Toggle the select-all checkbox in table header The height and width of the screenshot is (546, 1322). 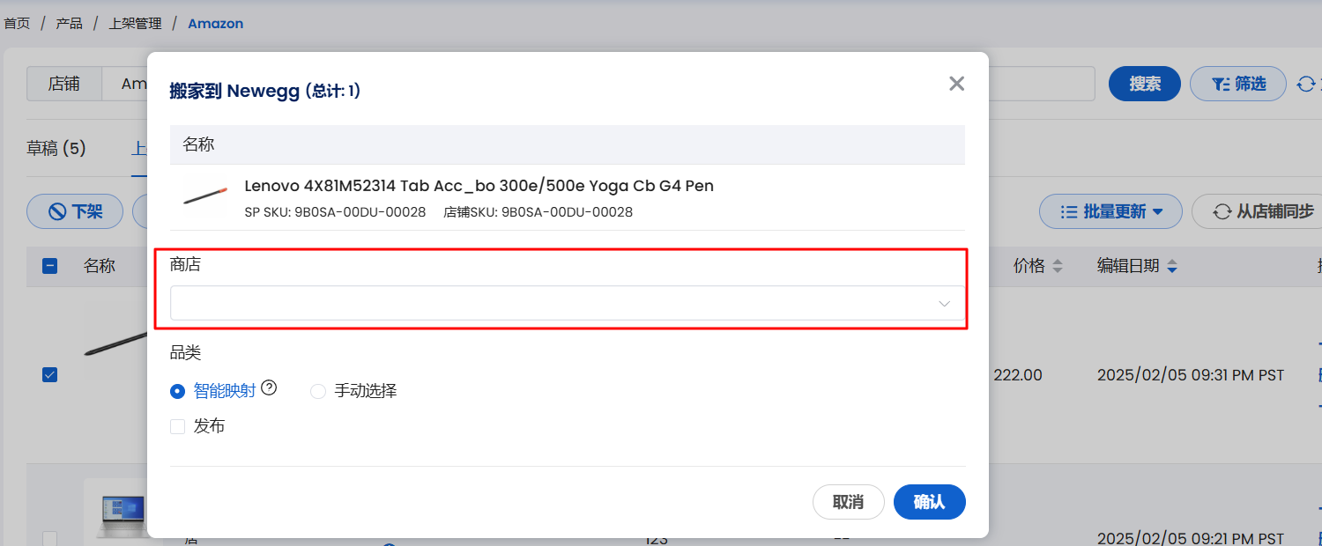point(50,265)
